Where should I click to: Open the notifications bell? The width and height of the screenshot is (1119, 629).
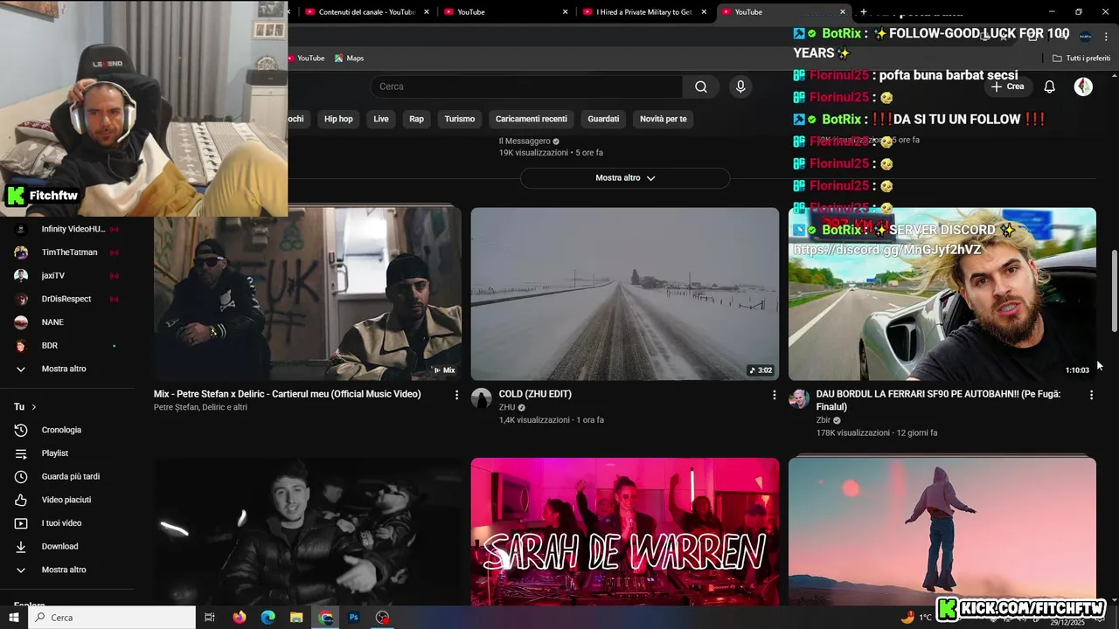(1049, 86)
